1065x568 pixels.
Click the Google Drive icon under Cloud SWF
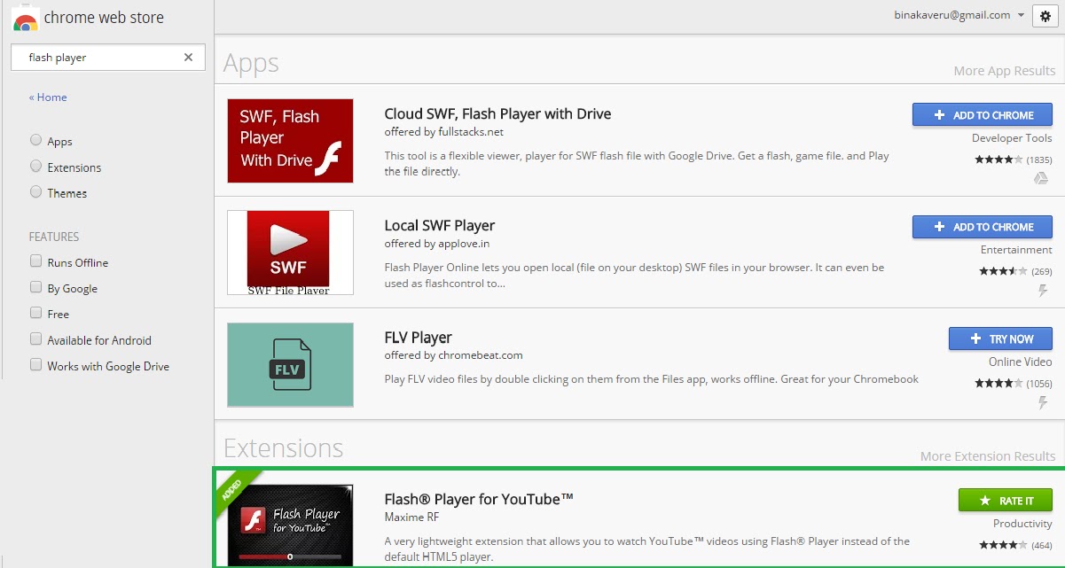[x=1041, y=179]
